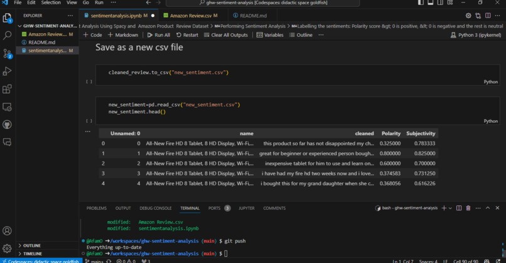This screenshot has height=263, width=506.
Task: Open Customize Layout icon in title bar
Action: point(450,3)
